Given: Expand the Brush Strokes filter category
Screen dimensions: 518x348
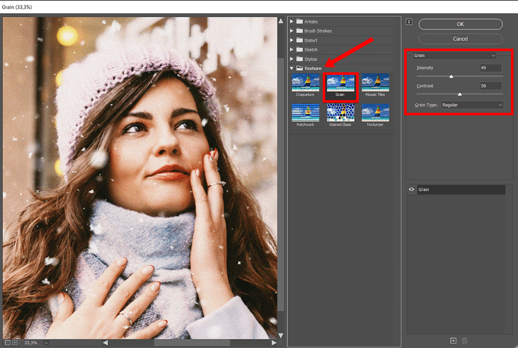Looking at the screenshot, I should [x=292, y=31].
